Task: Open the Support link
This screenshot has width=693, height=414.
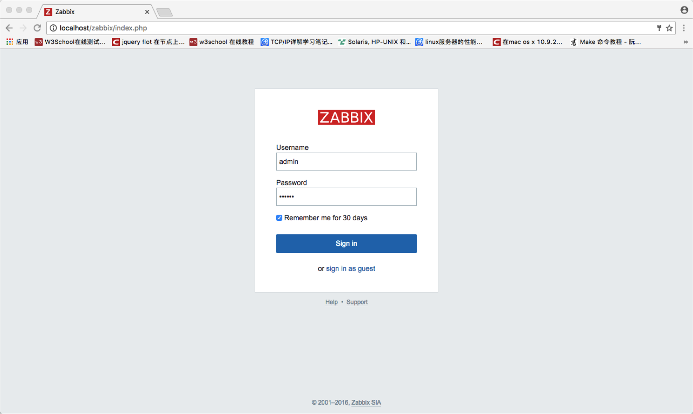Action: click(x=357, y=302)
